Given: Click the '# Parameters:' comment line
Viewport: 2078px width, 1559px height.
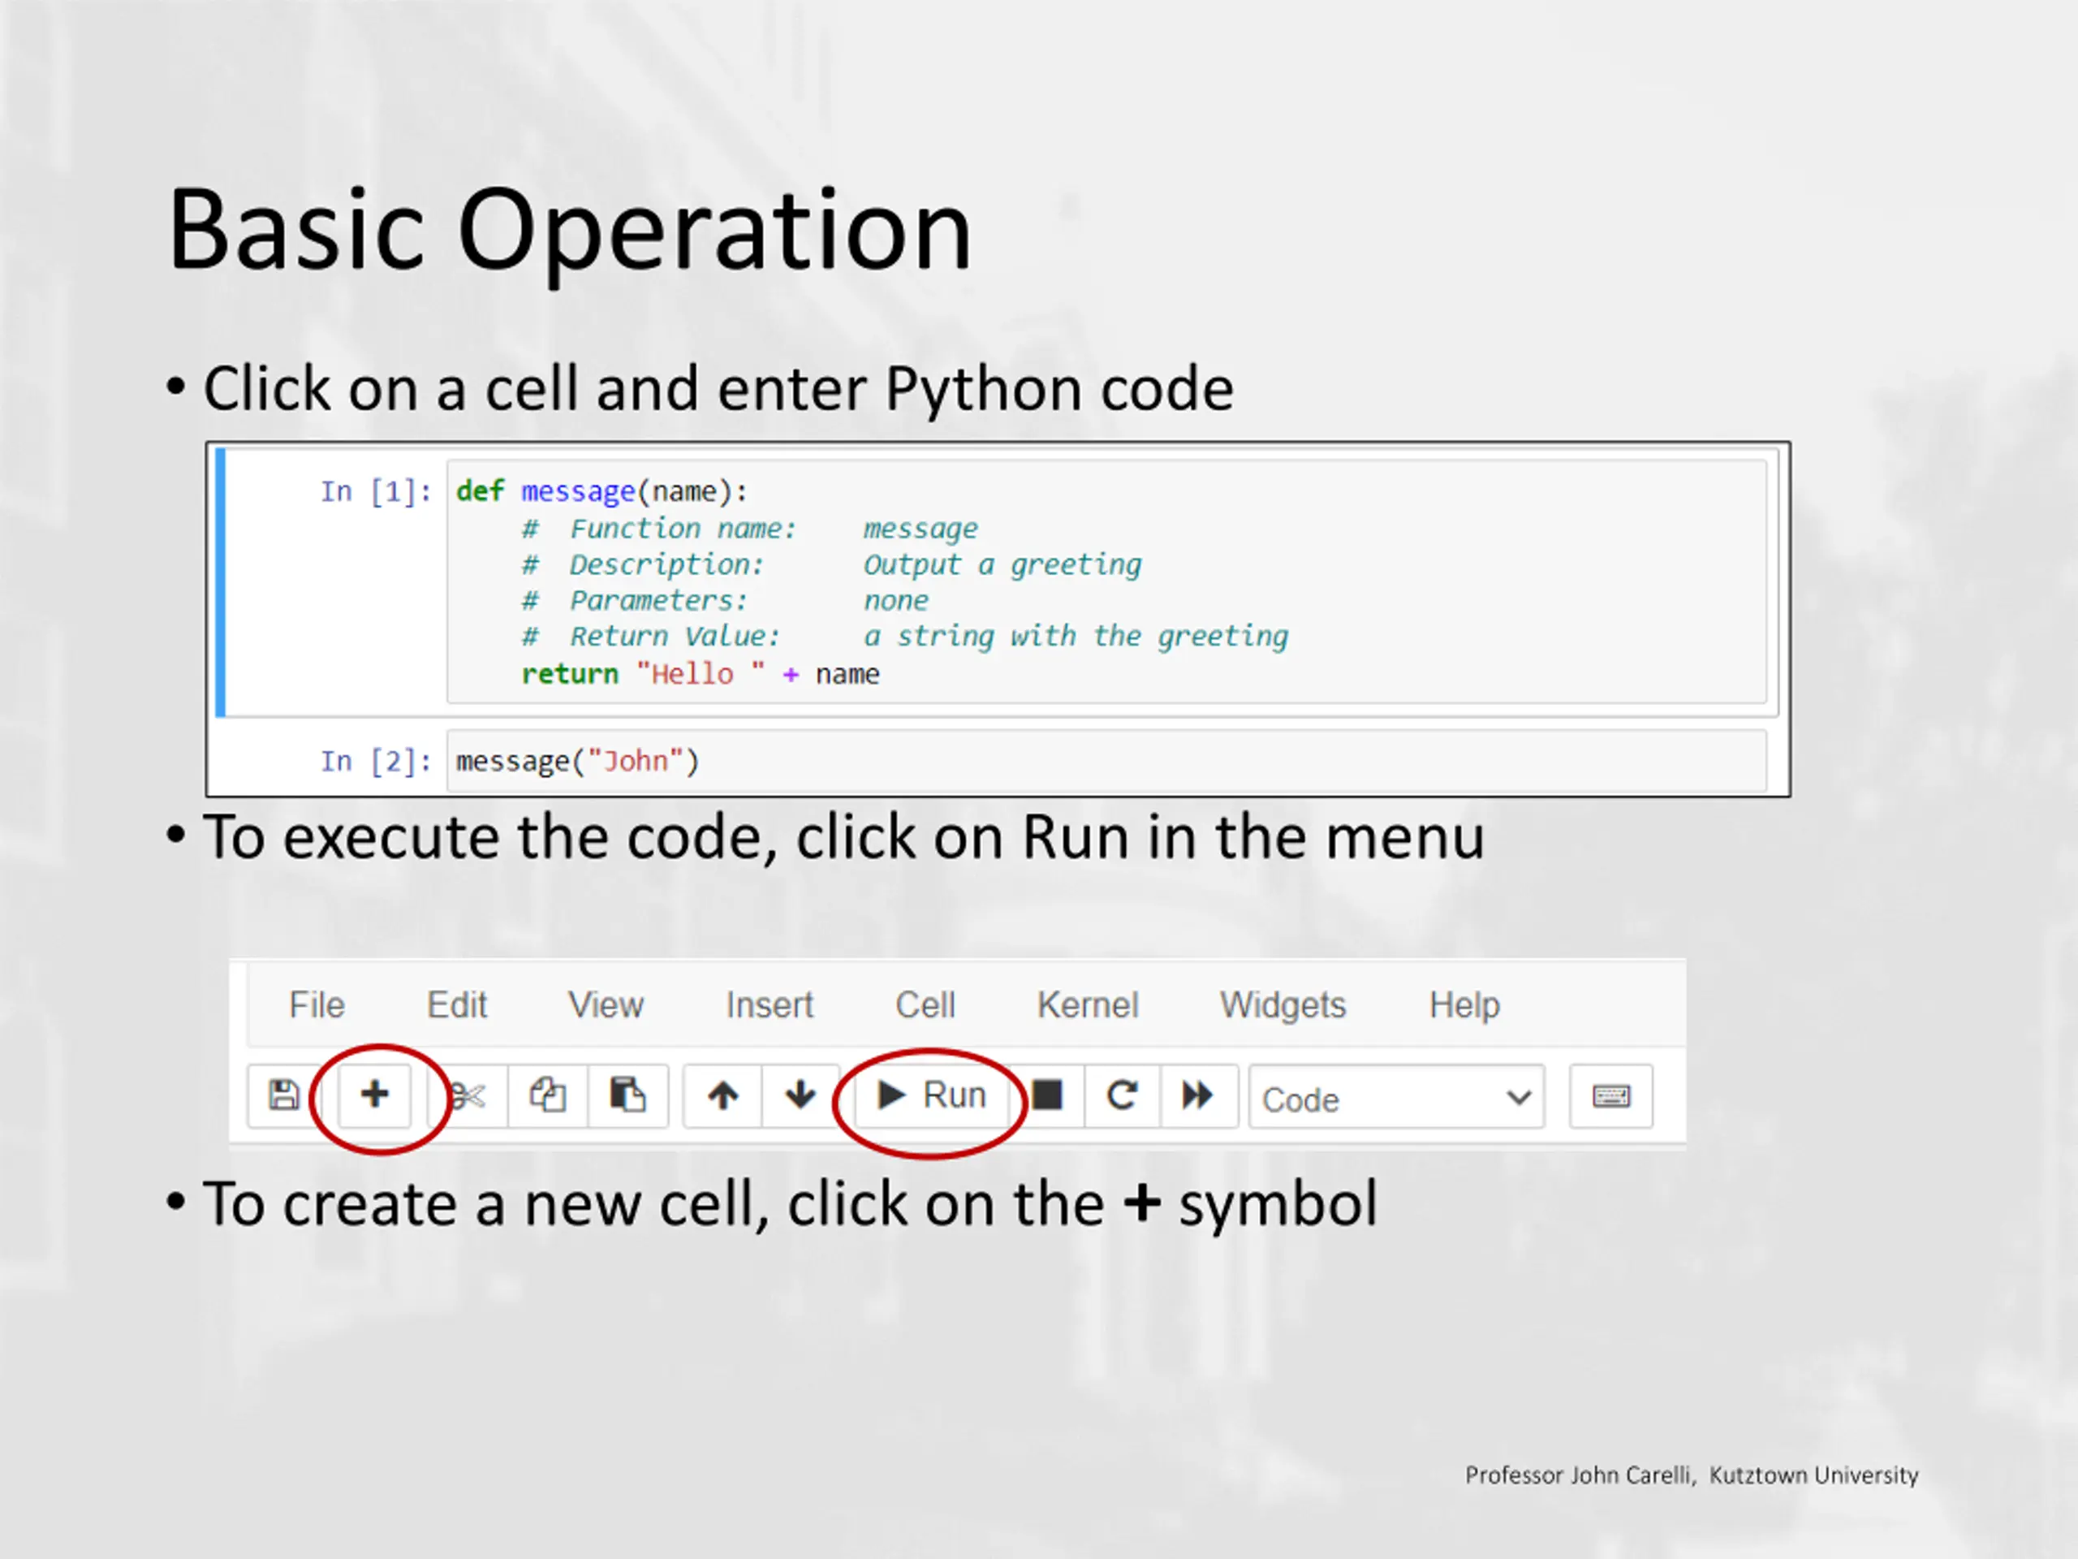Looking at the screenshot, I should (x=725, y=601).
